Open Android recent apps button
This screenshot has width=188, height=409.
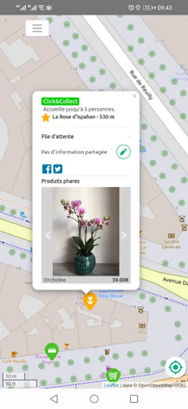[134, 399]
